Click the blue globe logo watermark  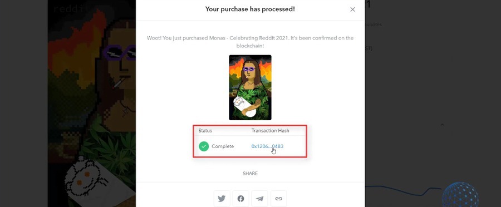(x=460, y=195)
